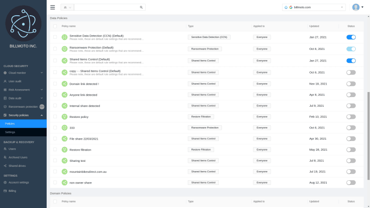Click the page vertical scrollbar
The height and width of the screenshot is (208, 370).
click(368, 134)
